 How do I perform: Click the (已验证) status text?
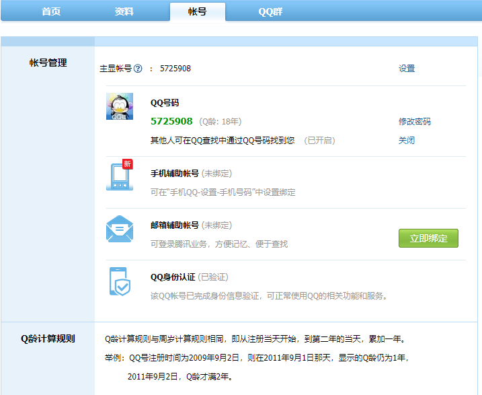(213, 277)
